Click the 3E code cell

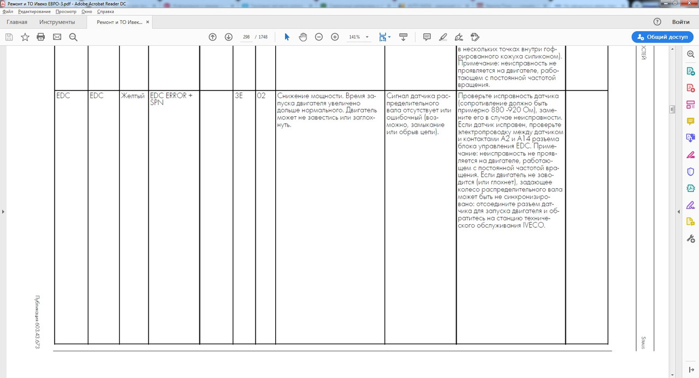(239, 95)
